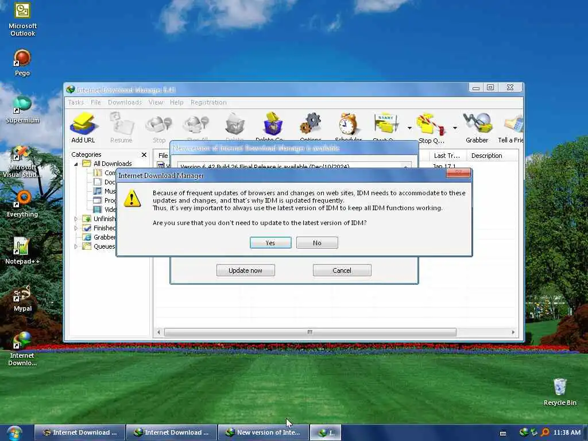The width and height of the screenshot is (588, 441).
Task: Open the Grabber toolbar icon
Action: pyautogui.click(x=477, y=127)
